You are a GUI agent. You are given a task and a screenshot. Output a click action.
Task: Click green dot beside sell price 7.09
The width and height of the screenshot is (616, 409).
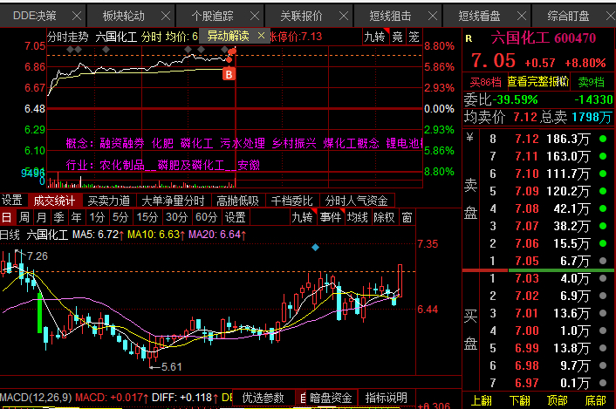(x=603, y=191)
